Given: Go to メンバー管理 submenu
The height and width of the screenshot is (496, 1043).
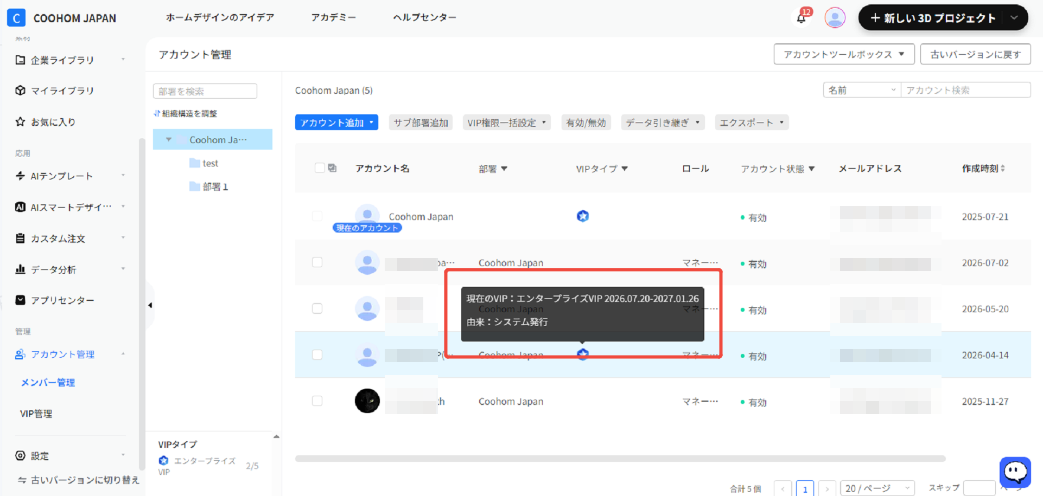Looking at the screenshot, I should [48, 383].
